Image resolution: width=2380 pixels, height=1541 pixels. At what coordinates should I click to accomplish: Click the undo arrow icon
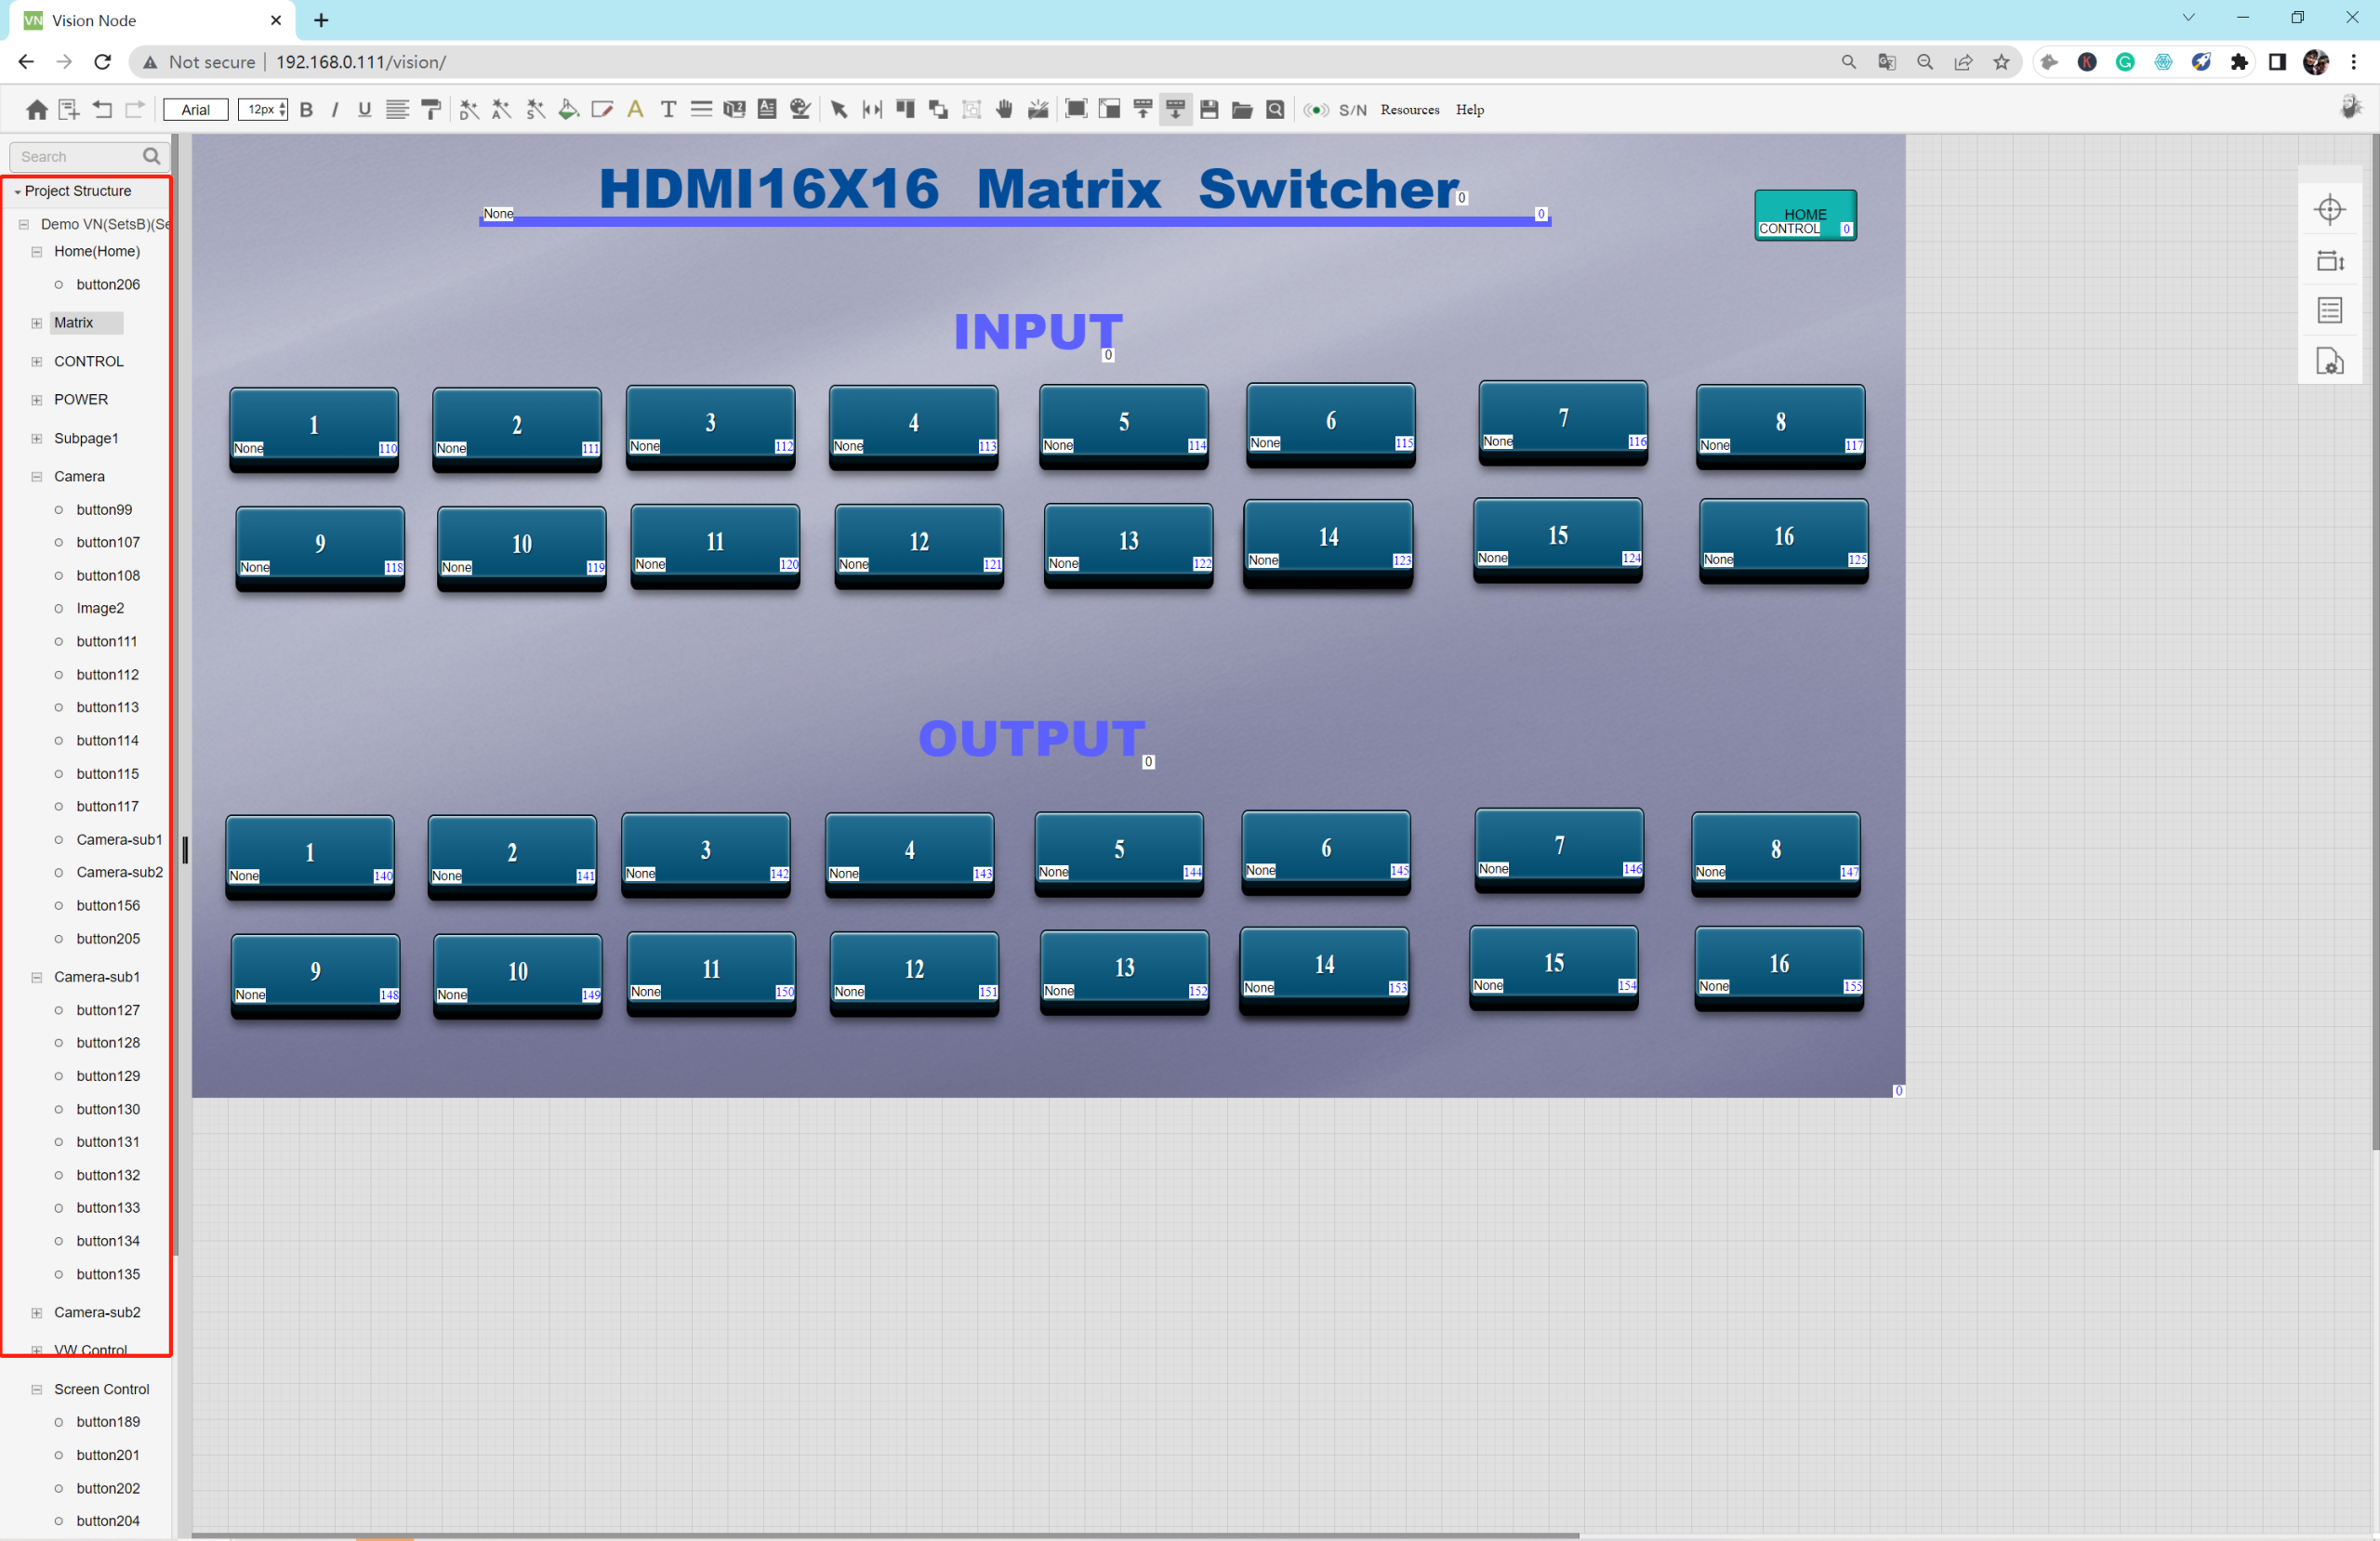[x=102, y=110]
